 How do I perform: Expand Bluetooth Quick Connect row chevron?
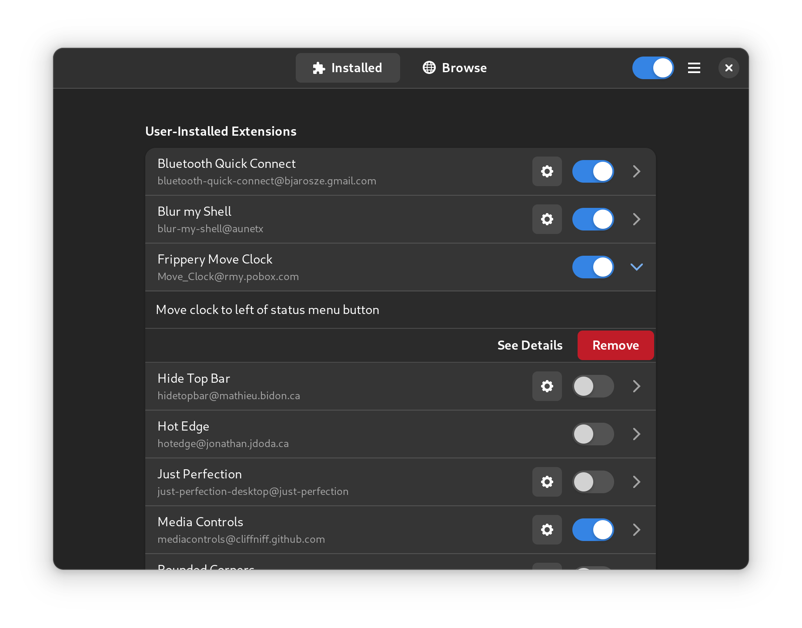coord(636,171)
